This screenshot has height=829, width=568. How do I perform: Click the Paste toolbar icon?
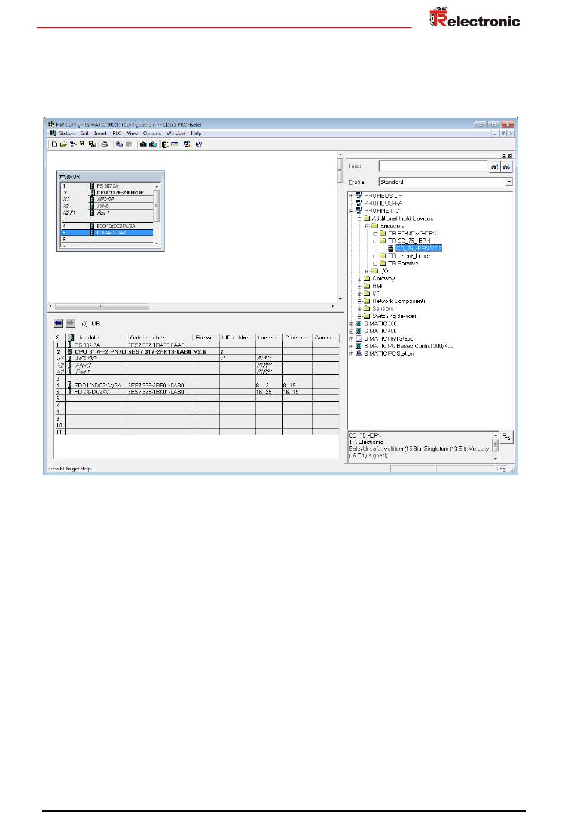pyautogui.click(x=129, y=144)
